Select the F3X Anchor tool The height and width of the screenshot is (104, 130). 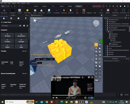coord(96,55)
